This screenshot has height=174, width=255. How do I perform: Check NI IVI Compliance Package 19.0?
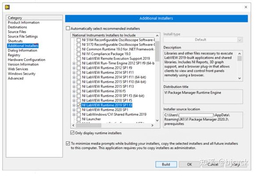tap(79, 54)
